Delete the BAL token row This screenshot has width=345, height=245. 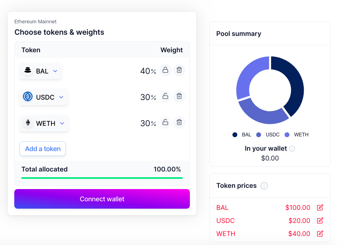click(179, 70)
